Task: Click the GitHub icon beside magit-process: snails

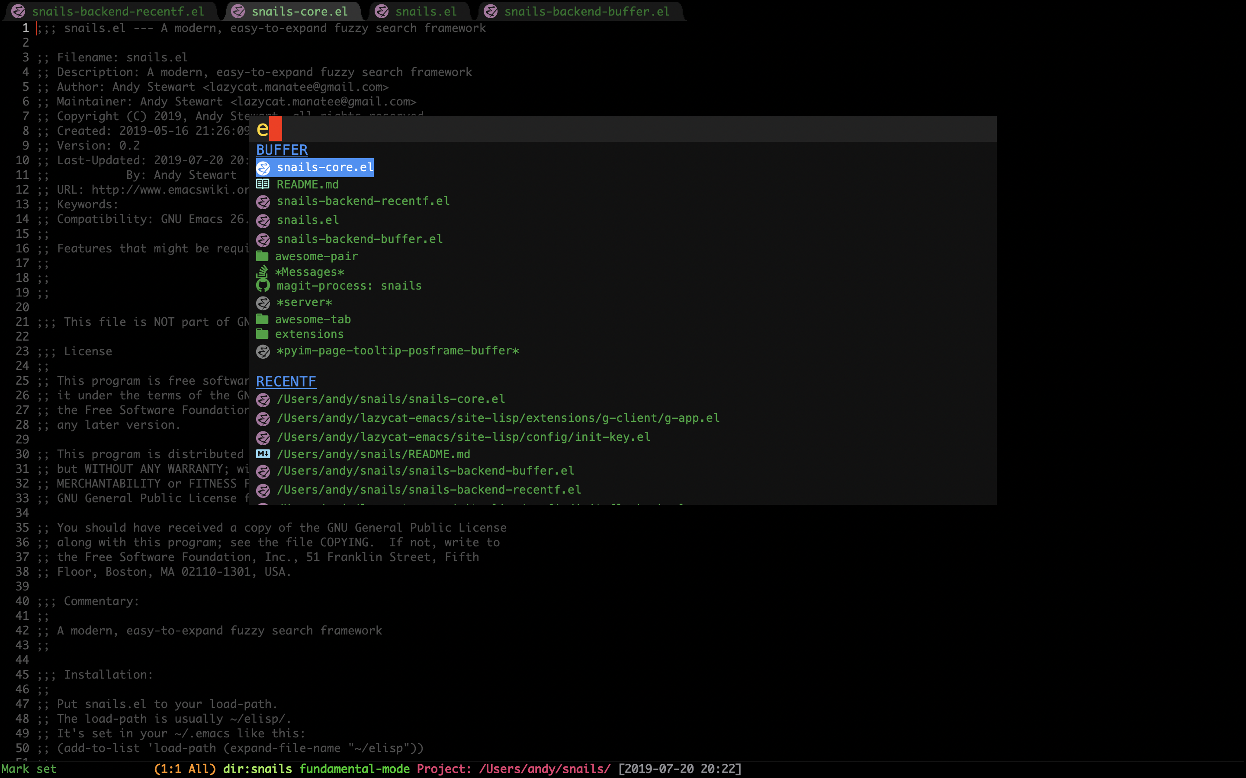Action: point(263,286)
